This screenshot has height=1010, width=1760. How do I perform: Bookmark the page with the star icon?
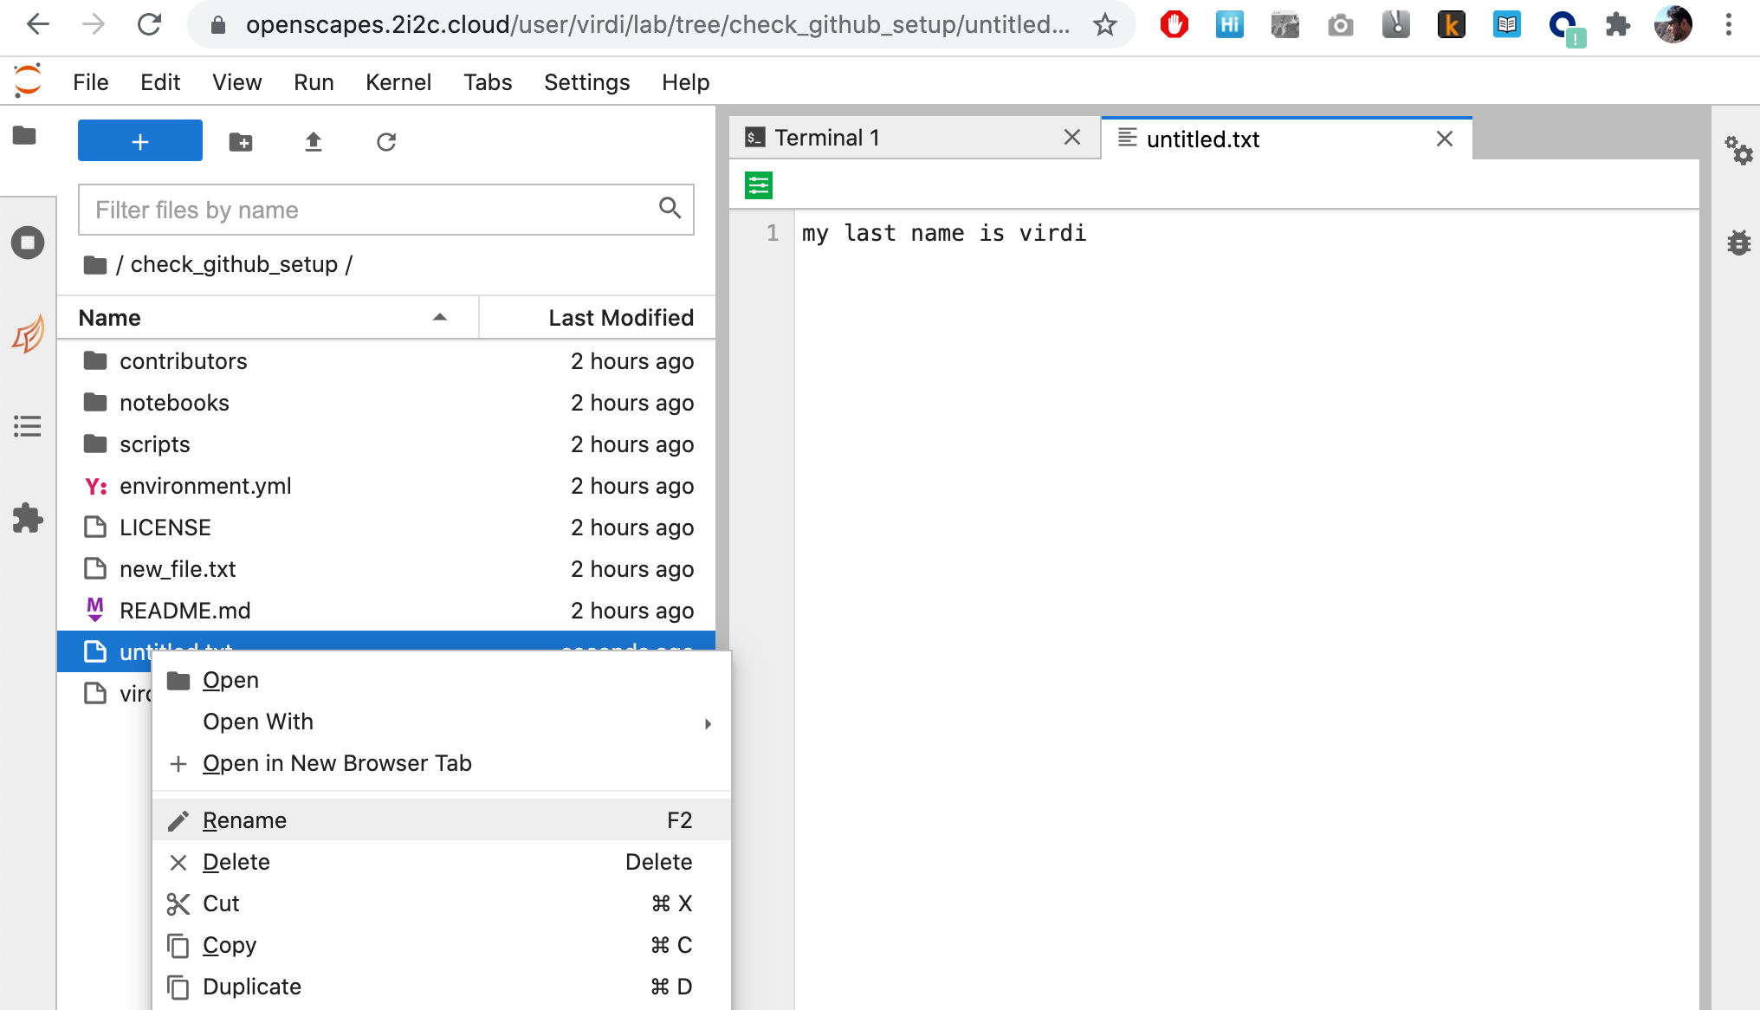(x=1105, y=25)
